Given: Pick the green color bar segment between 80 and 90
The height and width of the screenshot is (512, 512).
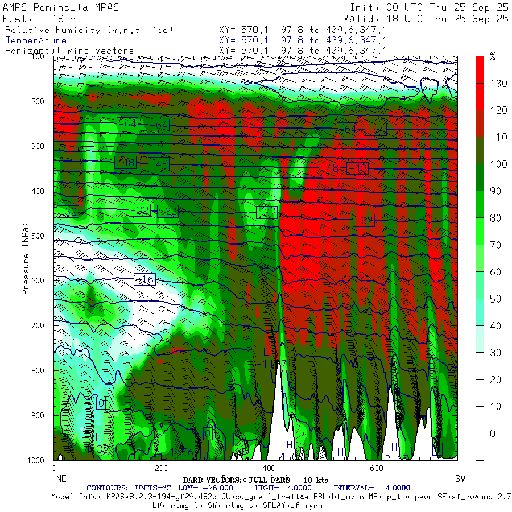Looking at the screenshot, I should click(480, 204).
